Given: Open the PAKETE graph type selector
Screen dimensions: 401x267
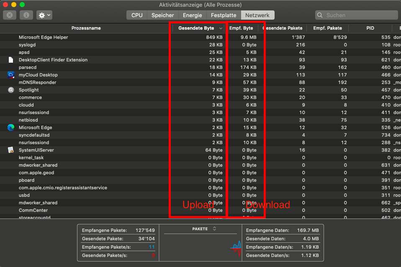Looking at the screenshot, I should (204, 229).
